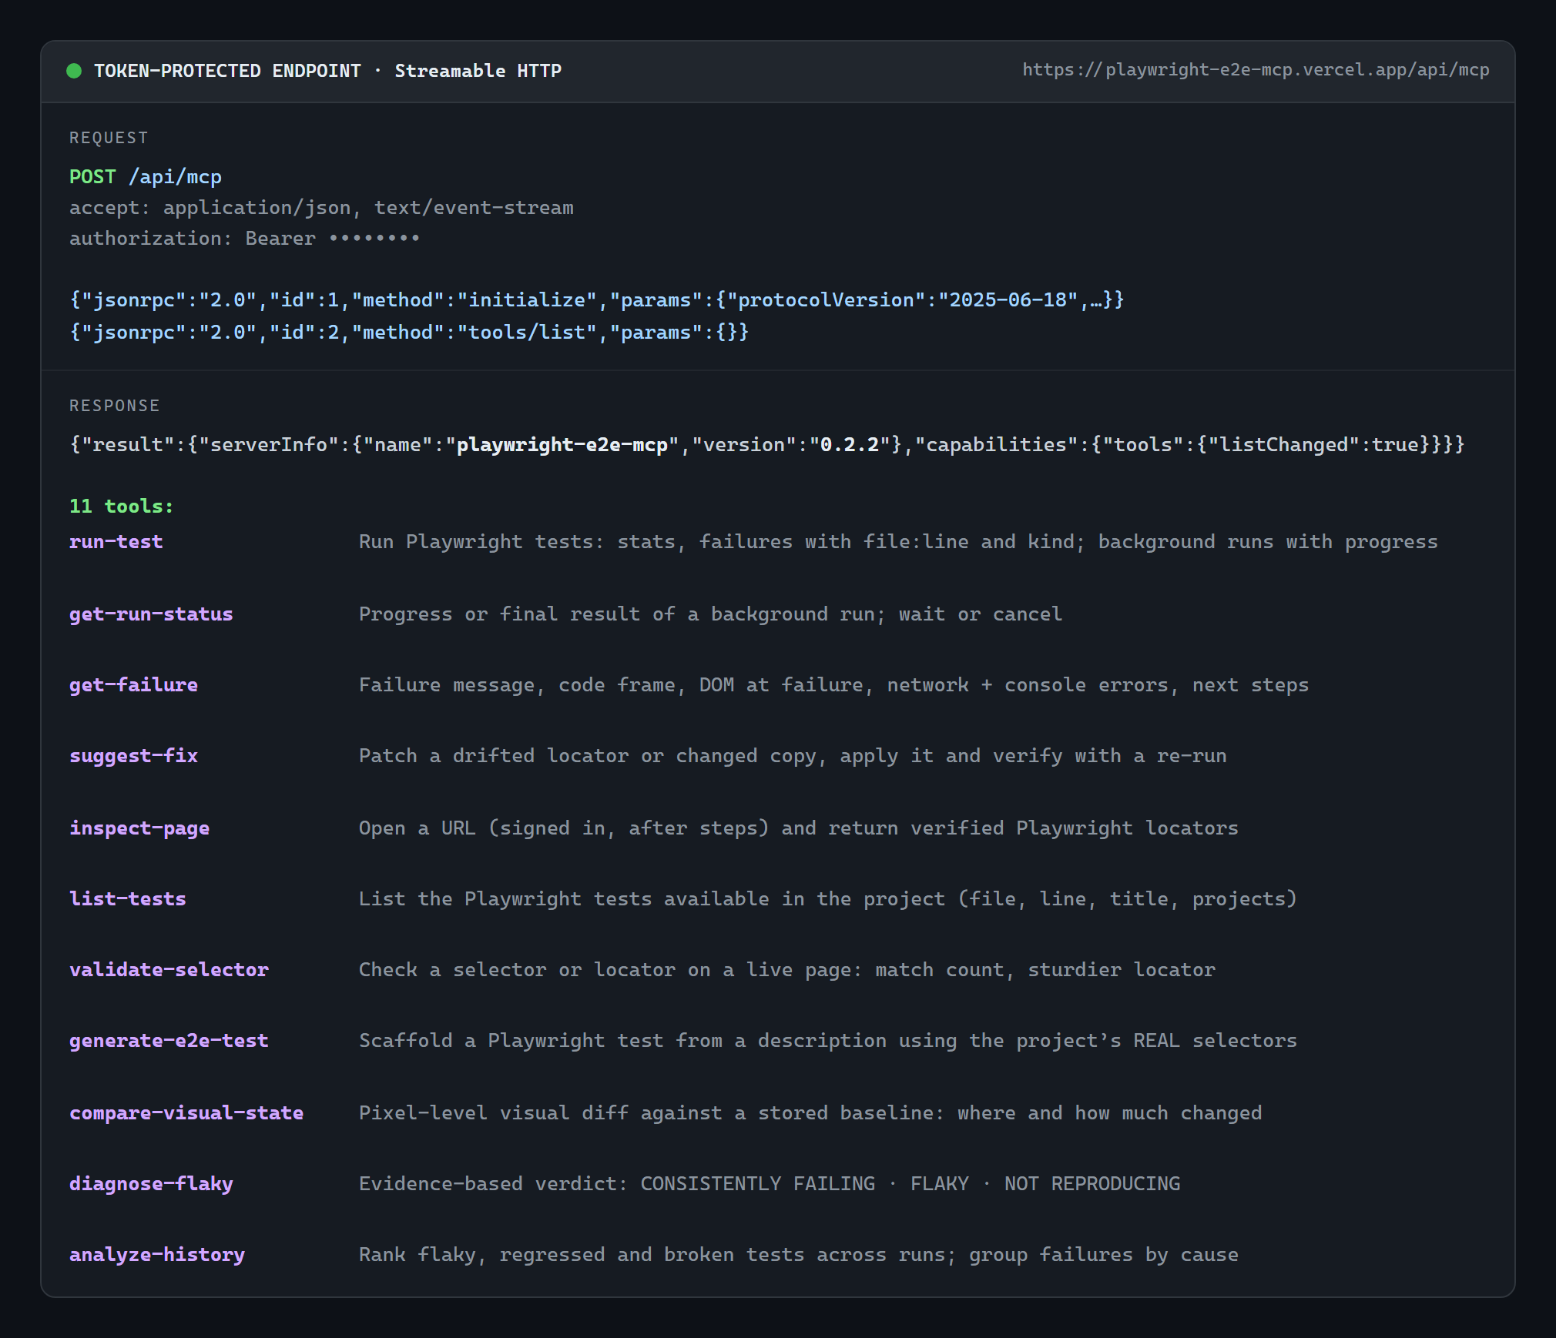Screen dimensions: 1556x1338
Task: Click the get-failure tool name
Action: coord(133,685)
